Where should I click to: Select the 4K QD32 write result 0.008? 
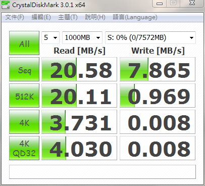[x=158, y=148]
